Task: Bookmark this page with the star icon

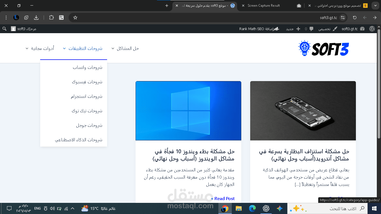Action: pyautogui.click(x=75, y=18)
